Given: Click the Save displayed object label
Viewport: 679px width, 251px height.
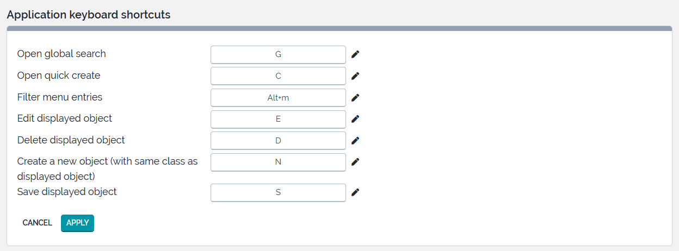Looking at the screenshot, I should [67, 192].
